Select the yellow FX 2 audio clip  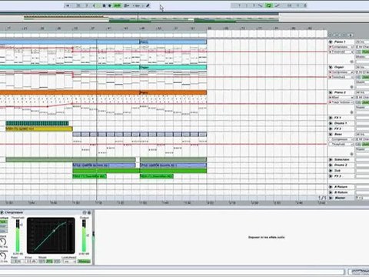[39, 128]
